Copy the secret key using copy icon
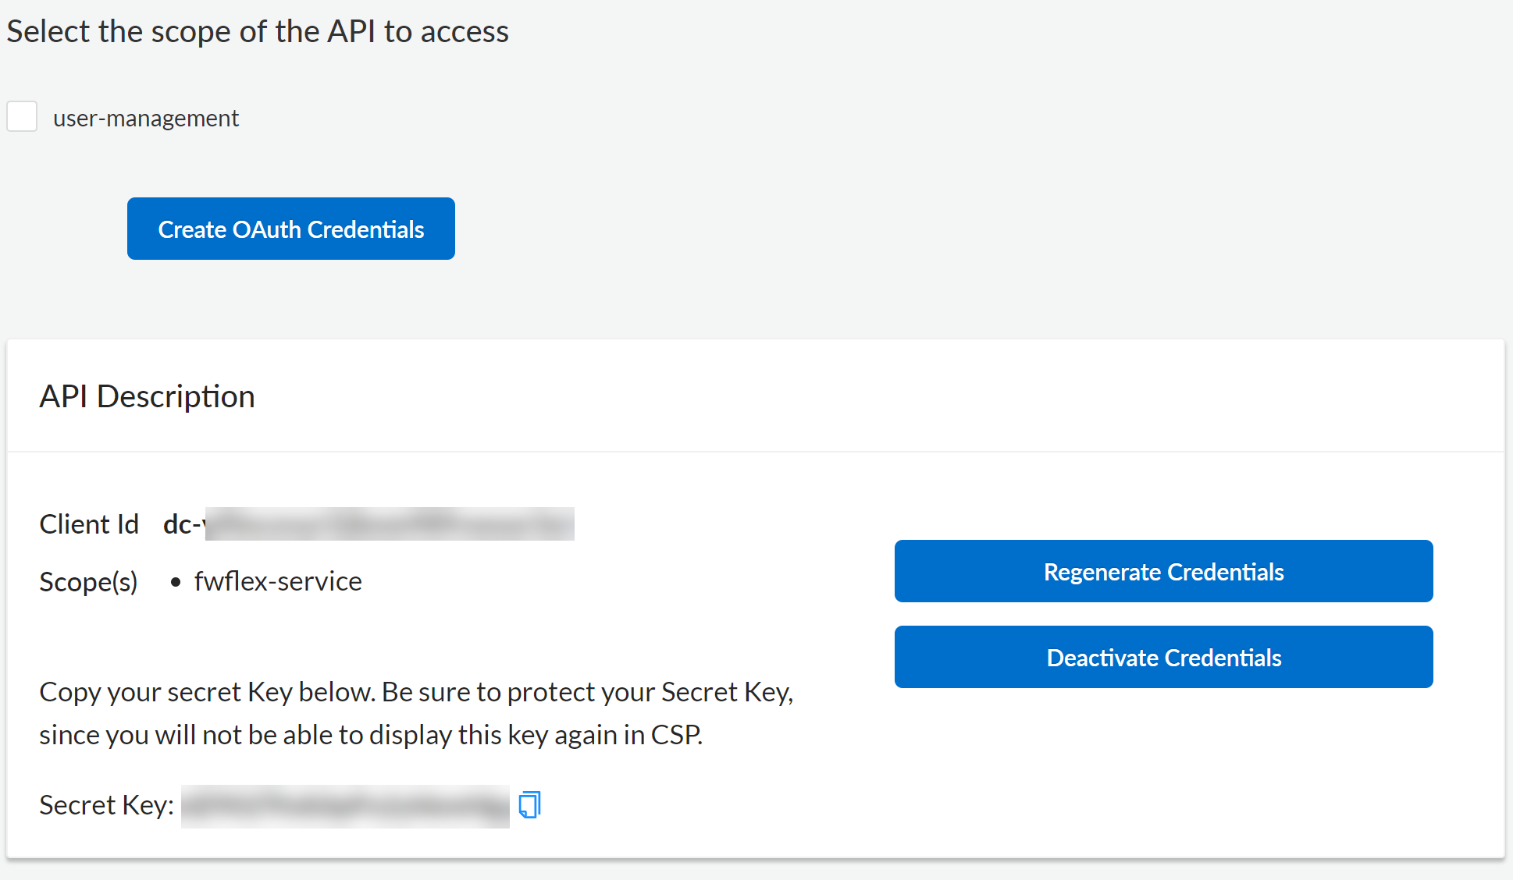Image resolution: width=1513 pixels, height=880 pixels. 529,804
